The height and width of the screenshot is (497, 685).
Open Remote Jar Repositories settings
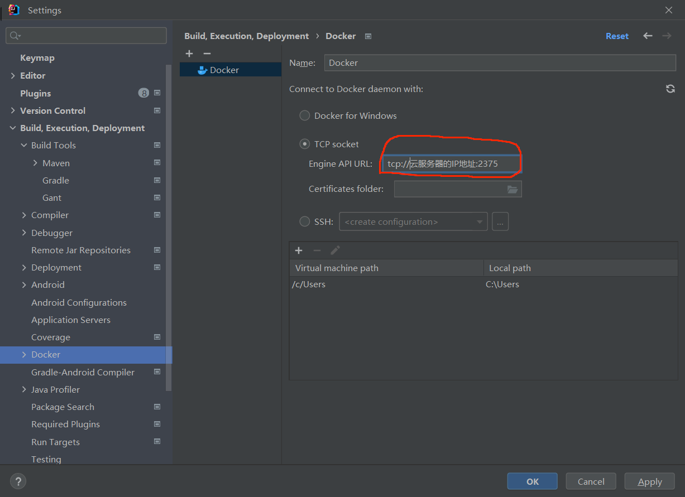pos(81,250)
